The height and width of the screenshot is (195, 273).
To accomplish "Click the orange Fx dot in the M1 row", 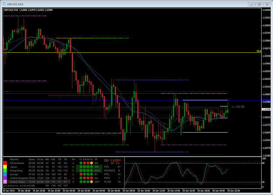I will pos(91,163).
